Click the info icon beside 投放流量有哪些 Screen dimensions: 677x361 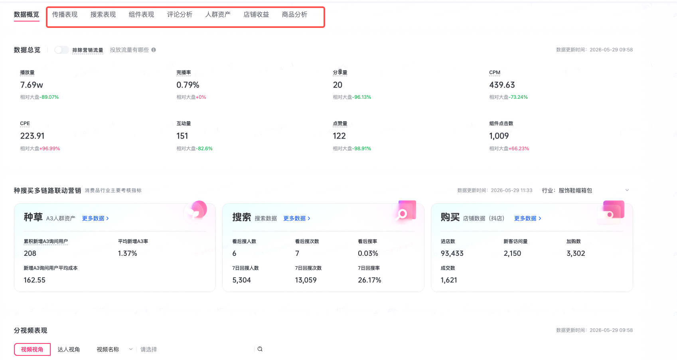point(154,50)
